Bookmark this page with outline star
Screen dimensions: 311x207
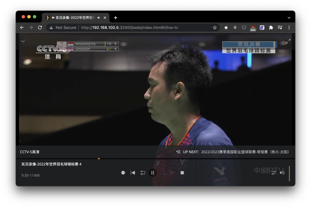(215, 28)
